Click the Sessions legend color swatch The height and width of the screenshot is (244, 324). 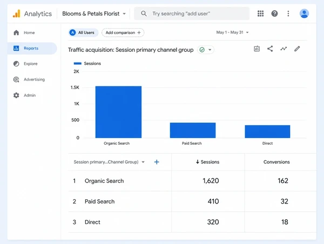(x=78, y=64)
